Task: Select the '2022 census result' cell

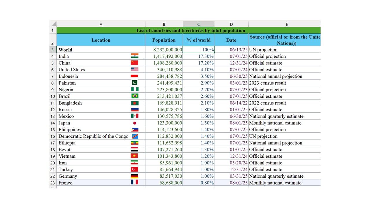Action: (x=285, y=103)
